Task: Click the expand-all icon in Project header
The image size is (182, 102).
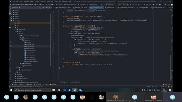Action: [x=43, y=8]
